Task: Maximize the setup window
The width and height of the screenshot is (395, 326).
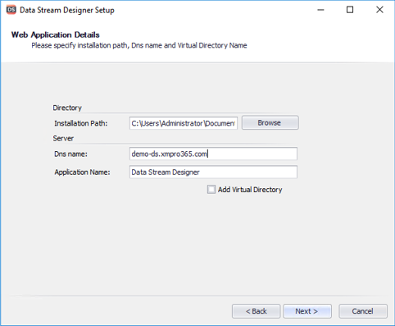Action: coord(350,10)
